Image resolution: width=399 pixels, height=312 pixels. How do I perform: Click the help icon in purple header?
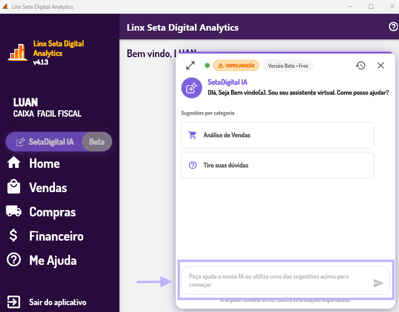point(393,27)
